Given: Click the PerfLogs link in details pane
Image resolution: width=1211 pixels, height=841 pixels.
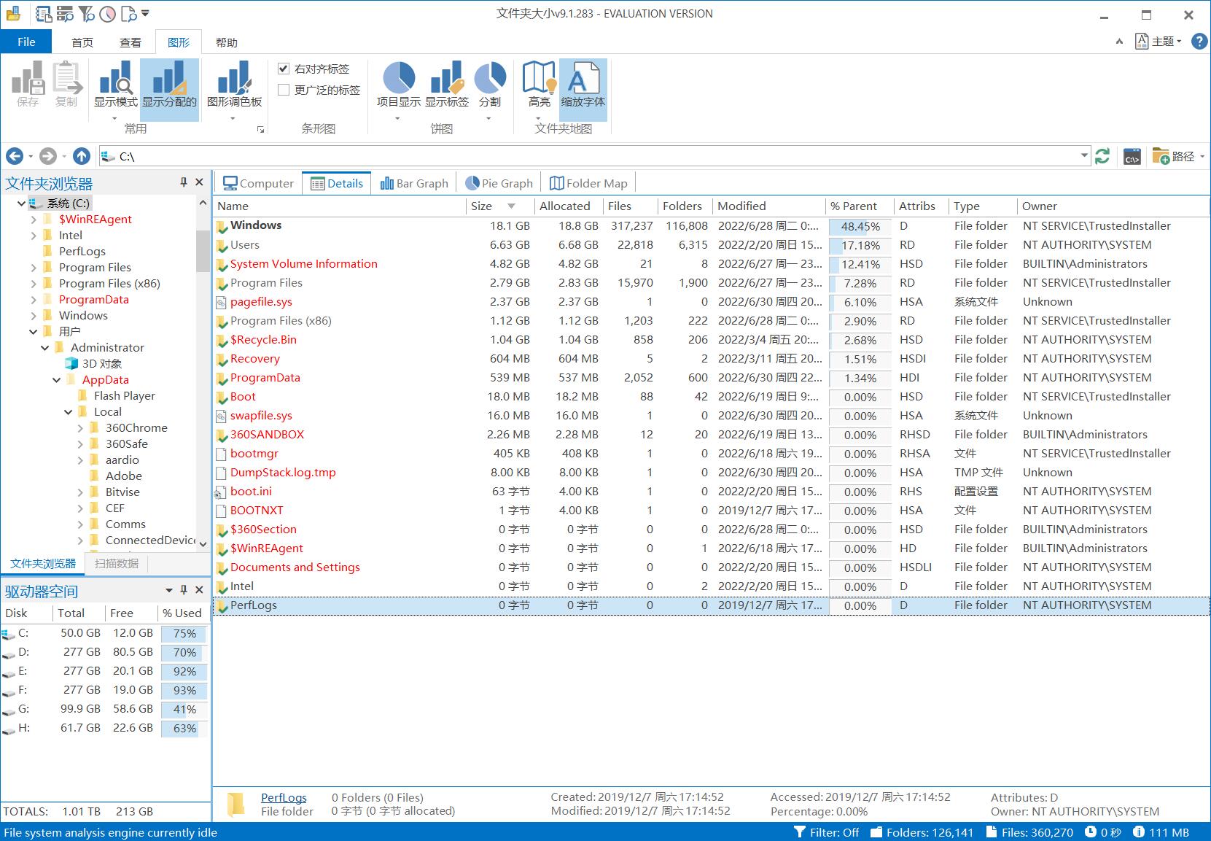Looking at the screenshot, I should point(284,798).
